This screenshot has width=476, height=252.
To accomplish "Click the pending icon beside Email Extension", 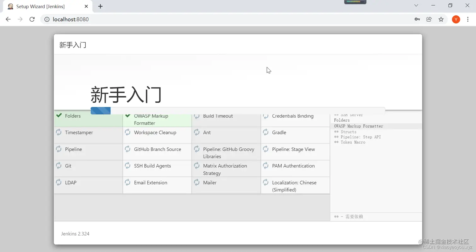I will pos(128,182).
